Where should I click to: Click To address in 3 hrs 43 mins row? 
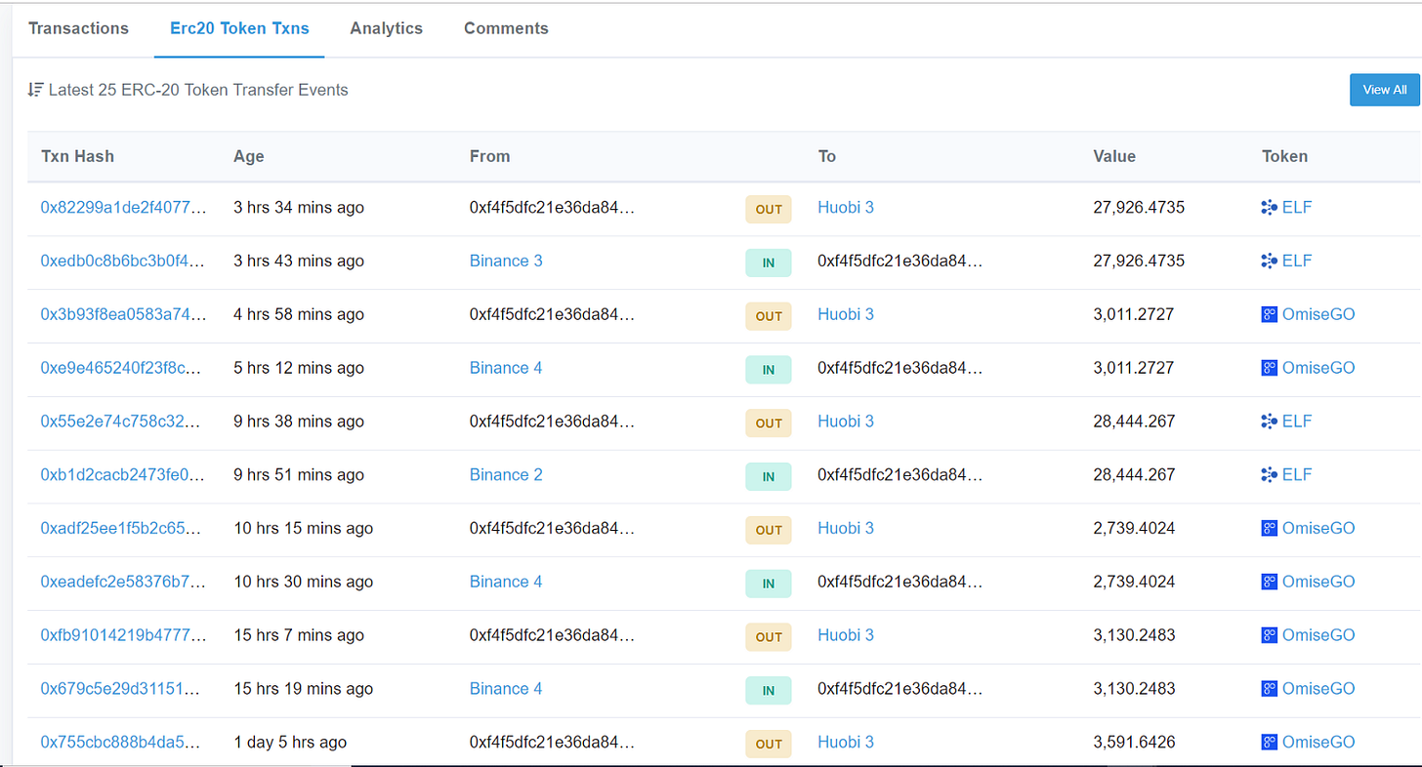(900, 261)
